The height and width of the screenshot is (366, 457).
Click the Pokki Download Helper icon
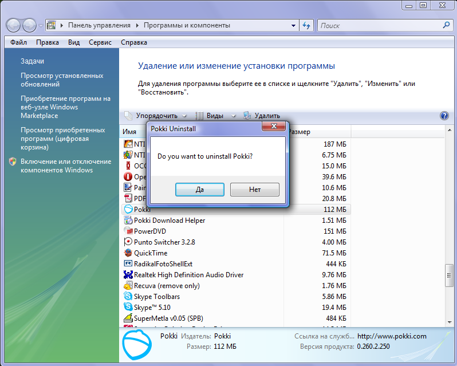pyautogui.click(x=128, y=221)
